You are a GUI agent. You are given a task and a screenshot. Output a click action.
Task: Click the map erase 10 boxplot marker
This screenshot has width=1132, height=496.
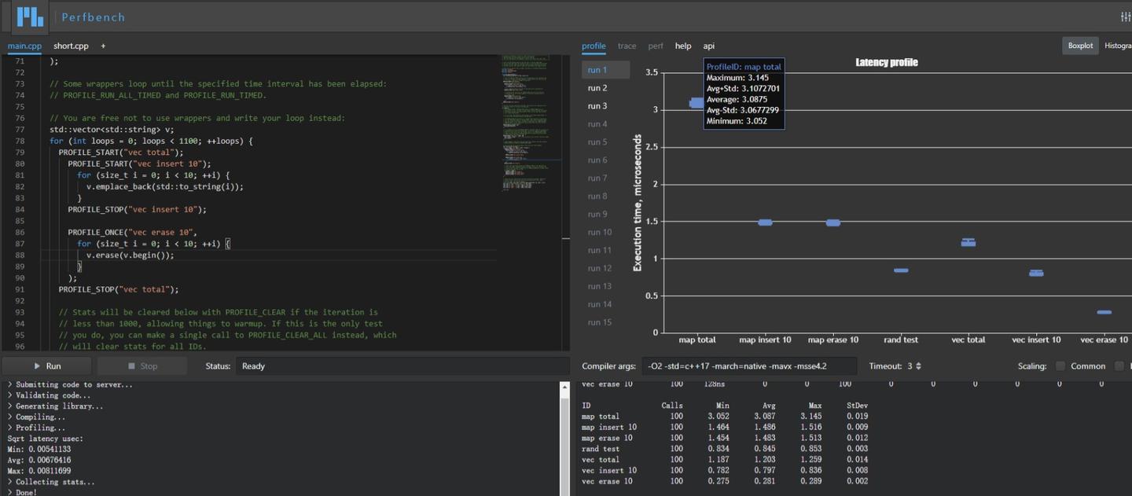(x=832, y=222)
